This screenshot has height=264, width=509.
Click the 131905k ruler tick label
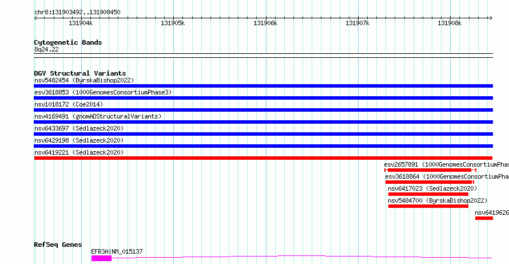(x=173, y=23)
